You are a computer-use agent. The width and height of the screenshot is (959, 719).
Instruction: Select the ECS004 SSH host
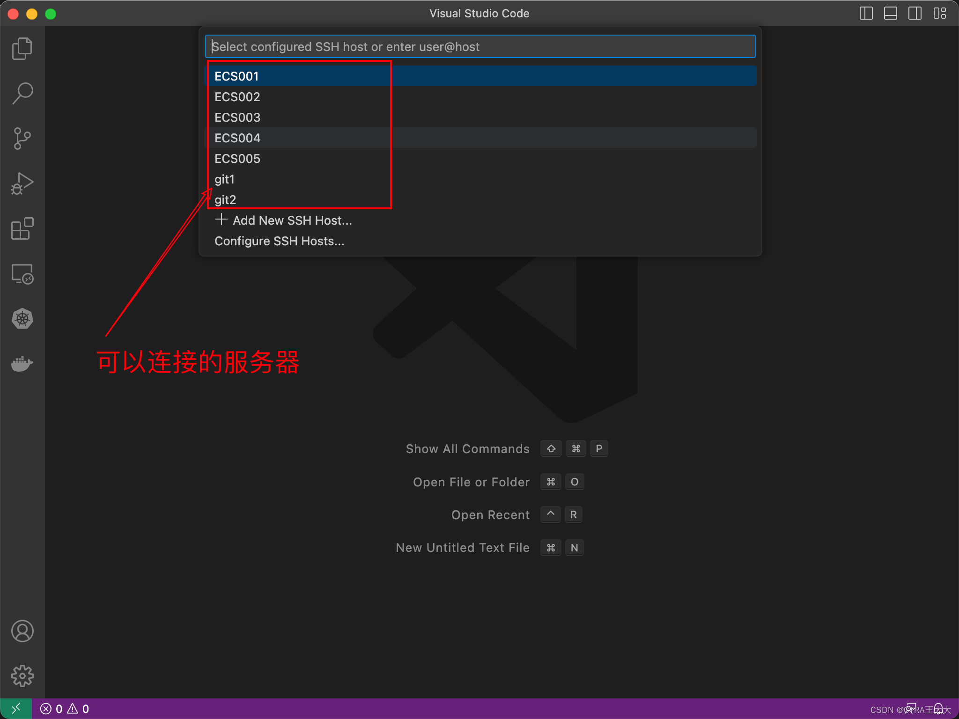click(481, 138)
